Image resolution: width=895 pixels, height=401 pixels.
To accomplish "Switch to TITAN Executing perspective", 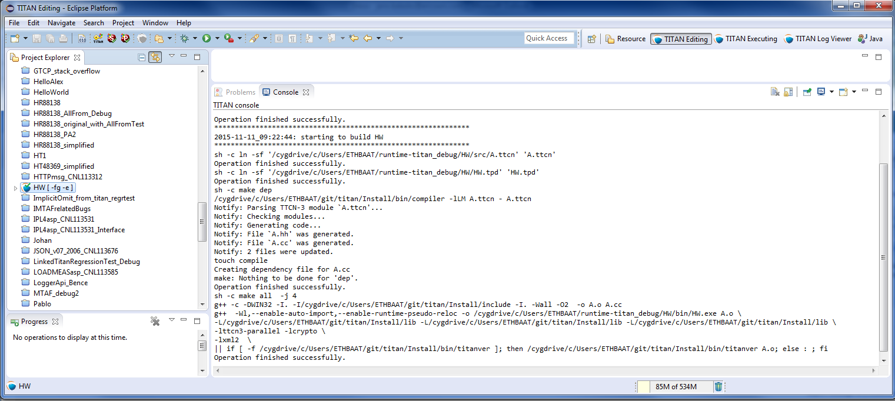I will (746, 39).
